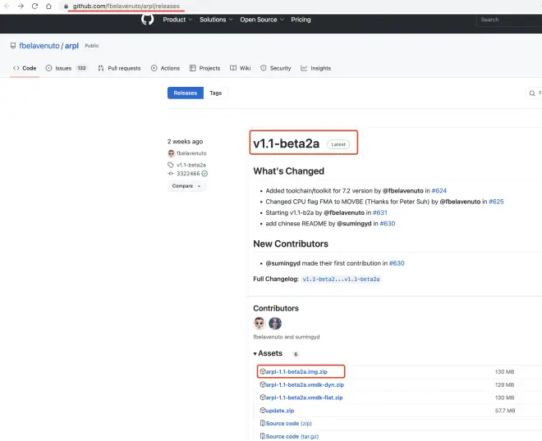Open pull request #624 link
Screen dimensions: 542x441
439,191
